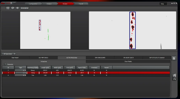Open the All Specimen dropdown
This screenshot has width=180, height=99.
[9, 54]
